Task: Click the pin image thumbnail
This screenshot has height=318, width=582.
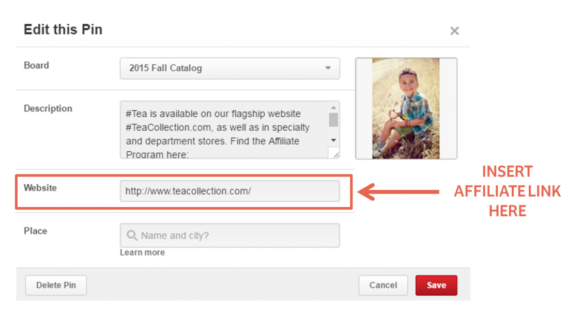Action: [x=406, y=108]
